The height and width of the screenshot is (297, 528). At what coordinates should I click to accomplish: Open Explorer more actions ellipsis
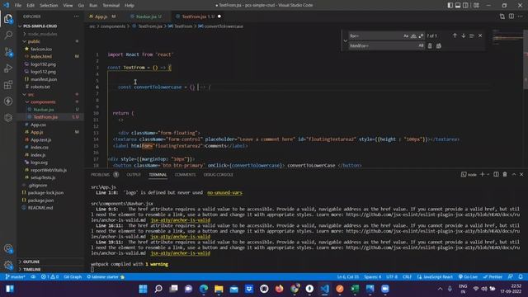(x=77, y=16)
